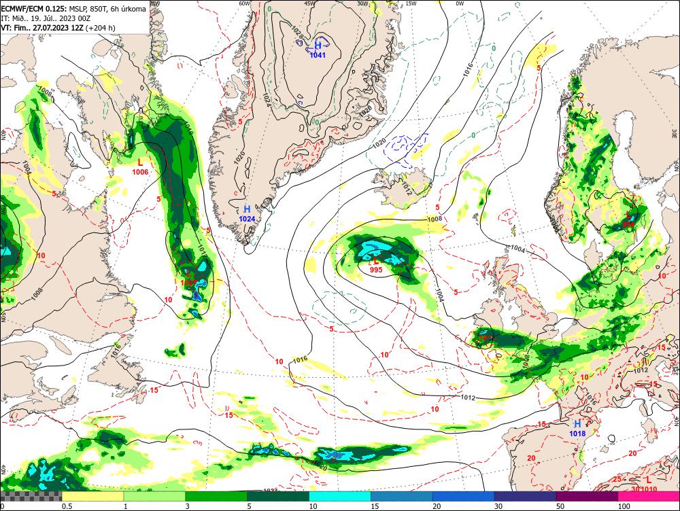Select the H 1041 high marker over Greenland
Viewport: 680px width, 511px height.
(x=318, y=50)
